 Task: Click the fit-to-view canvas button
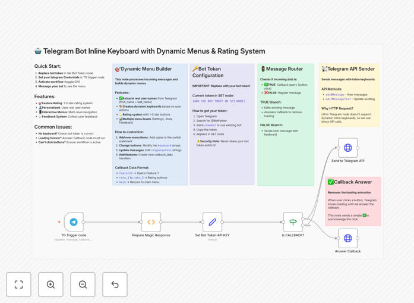[19, 285]
